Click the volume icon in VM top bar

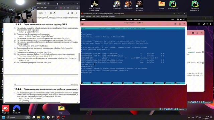click(x=181, y=19)
